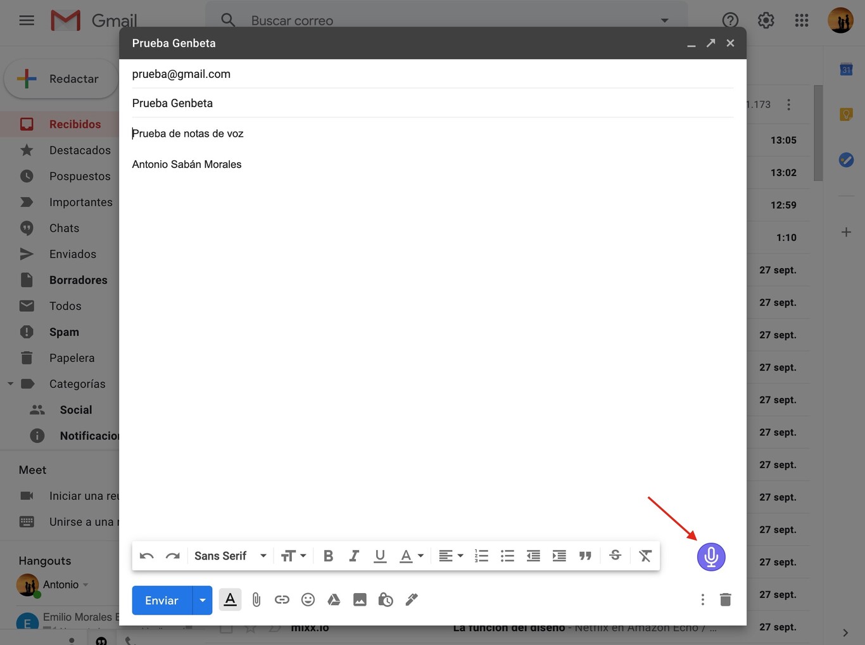Insert a photo
The image size is (865, 645).
(360, 599)
